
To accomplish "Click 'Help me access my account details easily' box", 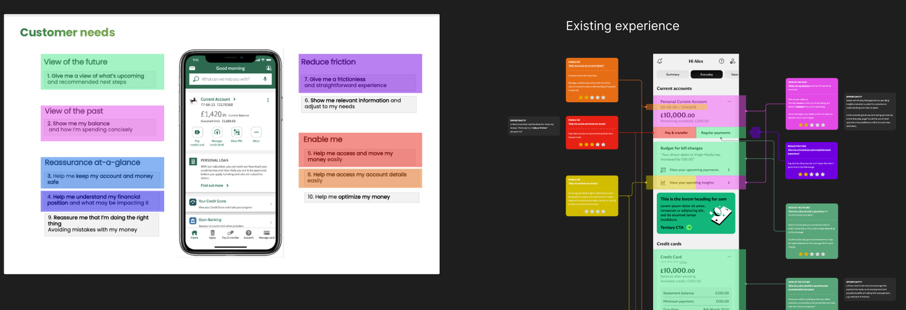I will pos(360,178).
